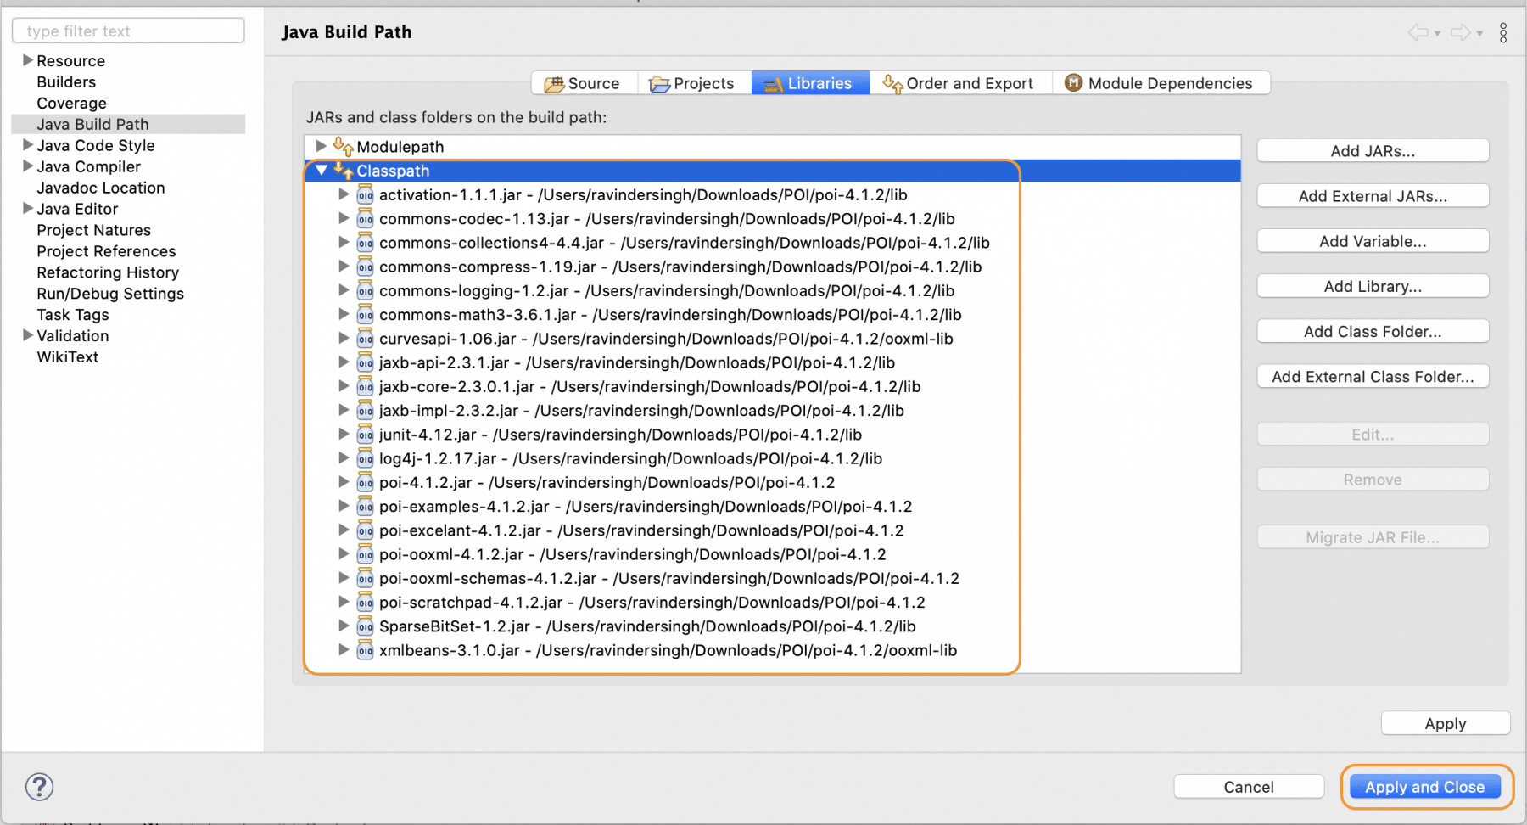Click the jar icon beside xmlbeans-3.1.0.jar
The image size is (1527, 825).
(365, 650)
